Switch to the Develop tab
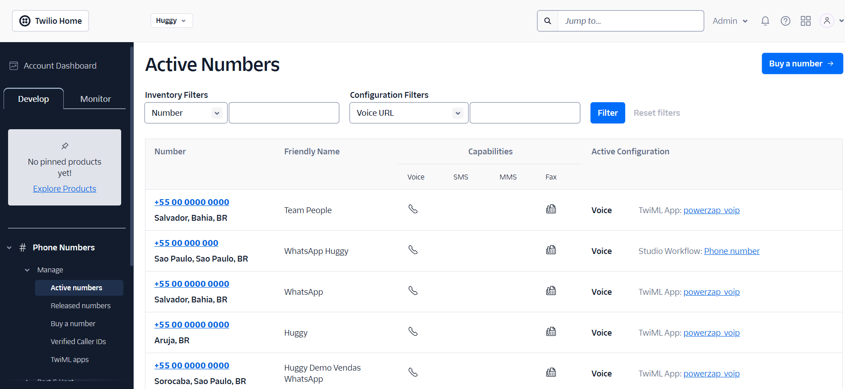 pyautogui.click(x=34, y=99)
